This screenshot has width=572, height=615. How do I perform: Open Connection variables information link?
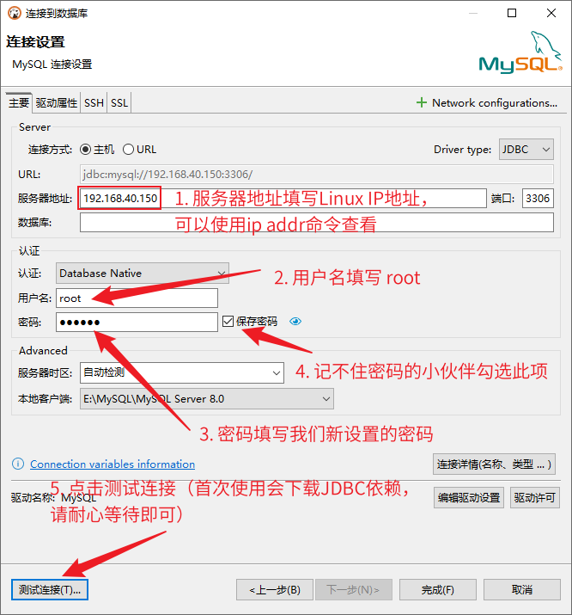(113, 464)
